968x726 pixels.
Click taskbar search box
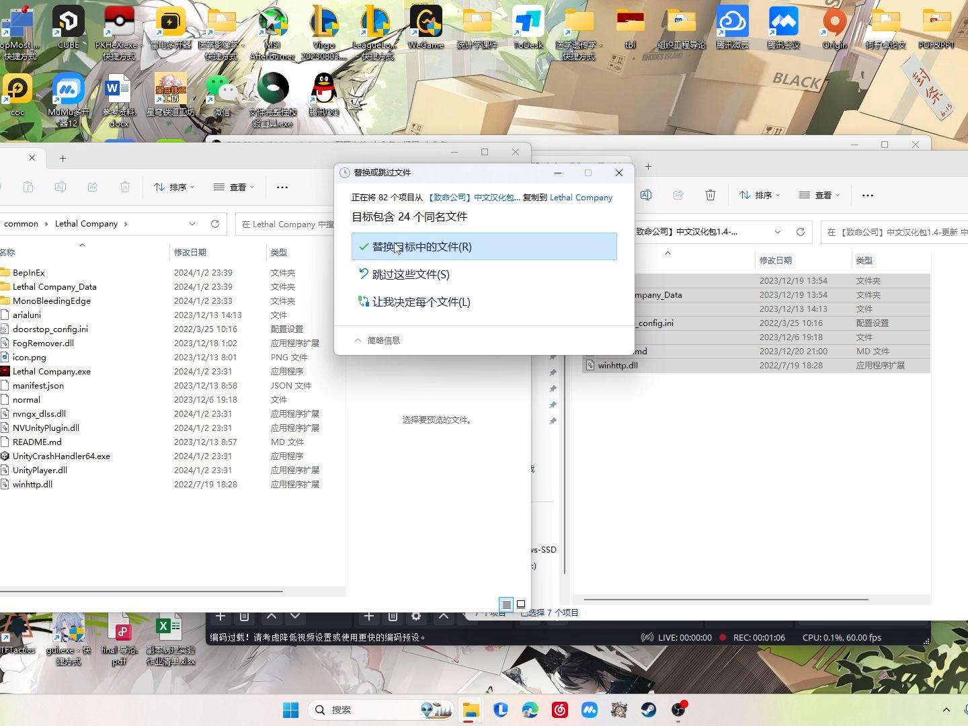[381, 710]
